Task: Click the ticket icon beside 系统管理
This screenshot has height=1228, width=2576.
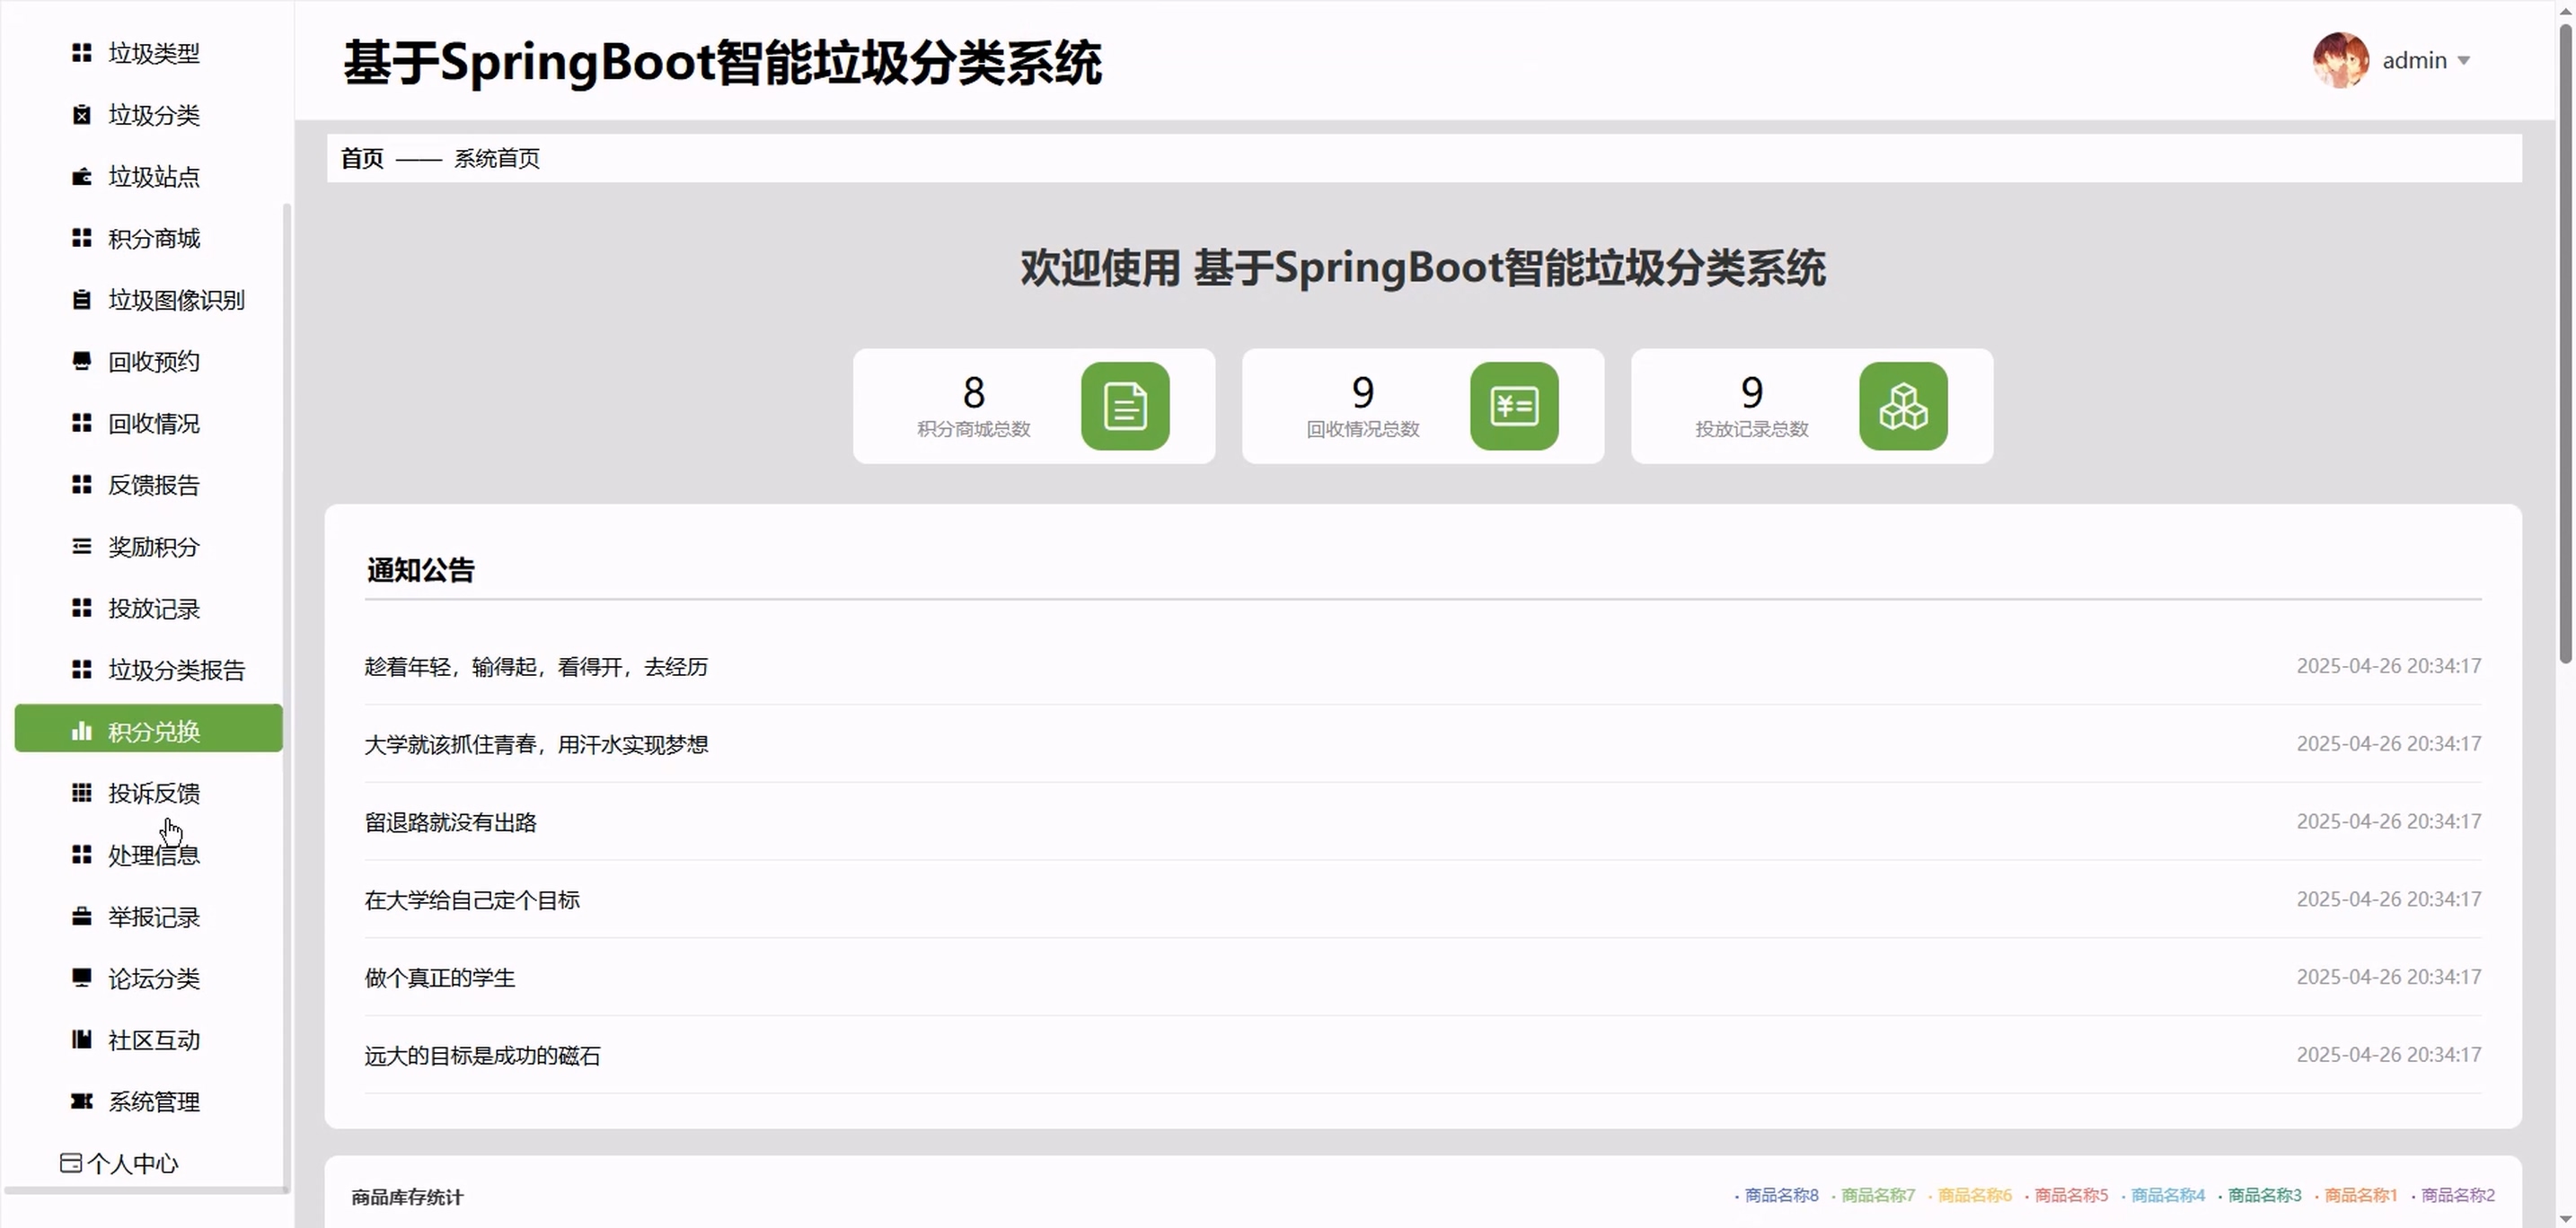Action: [x=82, y=1101]
